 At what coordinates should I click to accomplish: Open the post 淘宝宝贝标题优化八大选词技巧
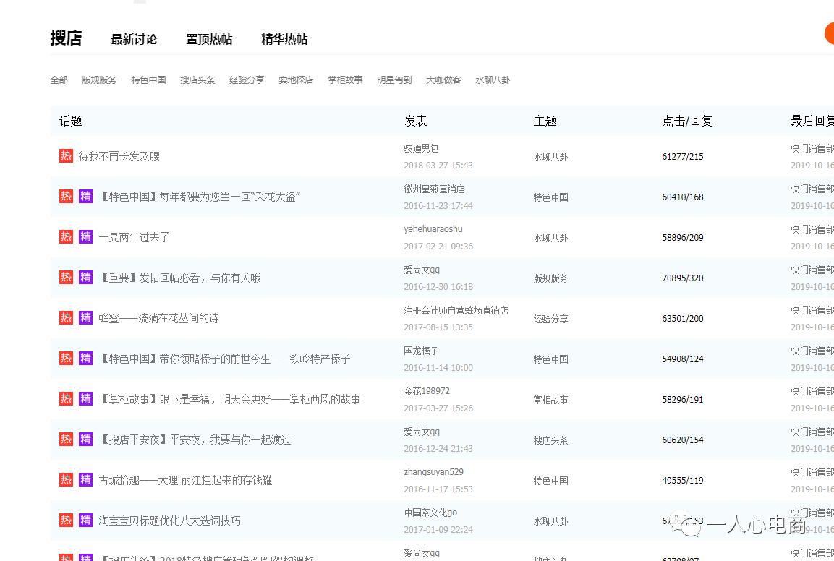point(170,521)
